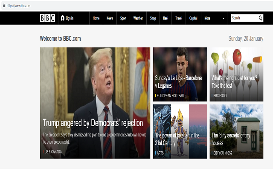Click the BBC logo
Viewport: 273px width, 170px height.
point(47,18)
